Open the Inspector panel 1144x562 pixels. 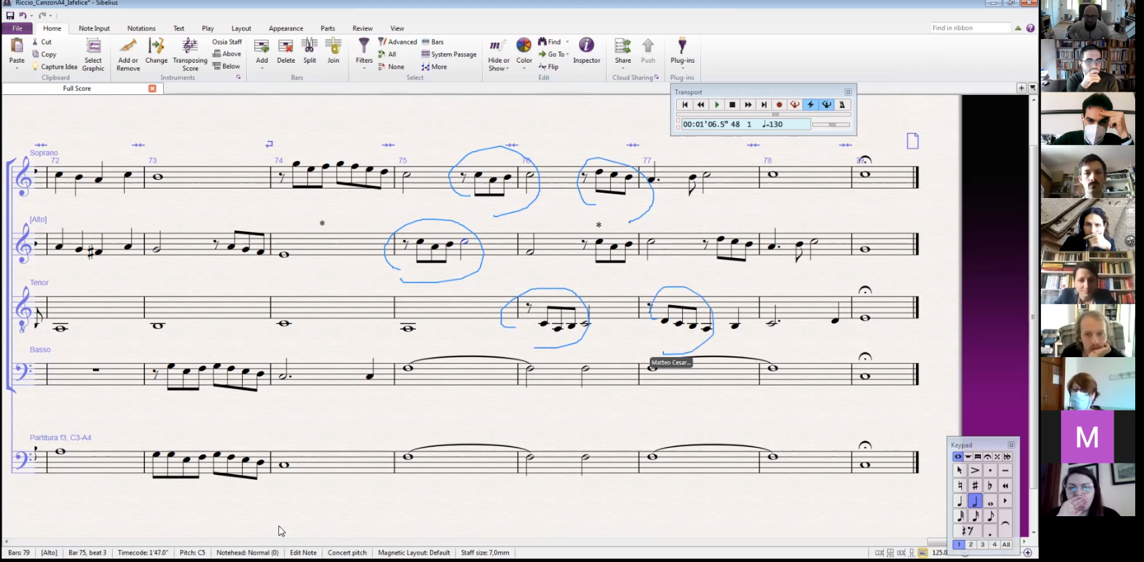pyautogui.click(x=586, y=51)
